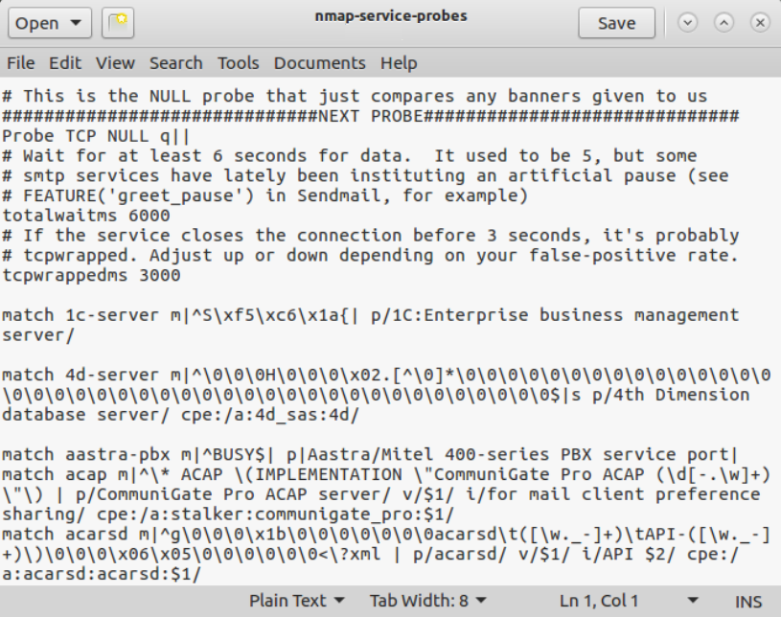Open the Search menu
This screenshot has height=617, width=781.
[x=176, y=62]
